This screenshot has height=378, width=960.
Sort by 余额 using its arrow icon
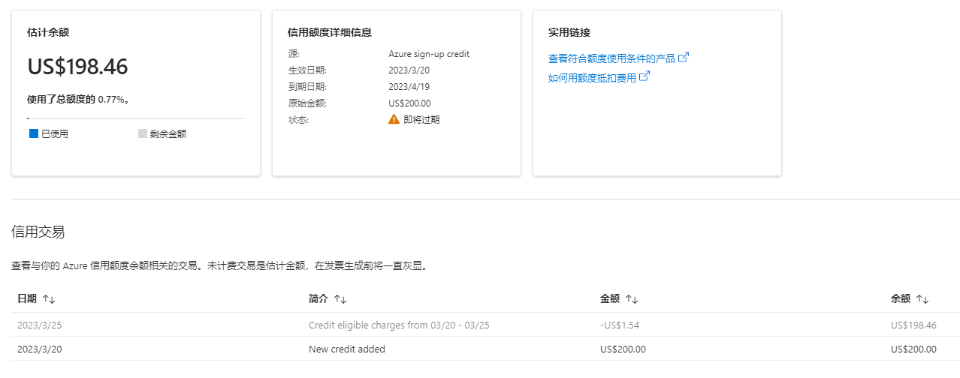(x=922, y=299)
